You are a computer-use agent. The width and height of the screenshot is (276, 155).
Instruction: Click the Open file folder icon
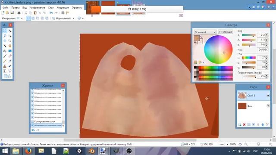pos(7,13)
